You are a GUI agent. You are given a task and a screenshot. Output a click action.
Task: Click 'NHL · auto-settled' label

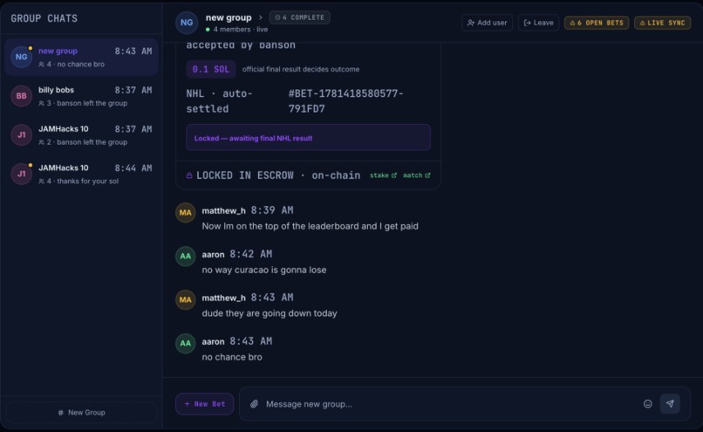click(x=219, y=101)
